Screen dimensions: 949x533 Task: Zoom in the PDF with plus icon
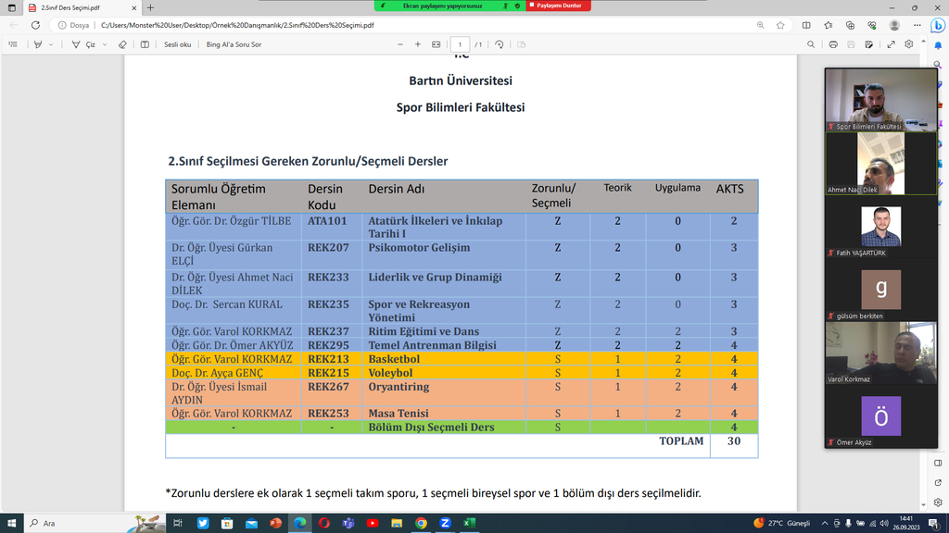tap(418, 44)
